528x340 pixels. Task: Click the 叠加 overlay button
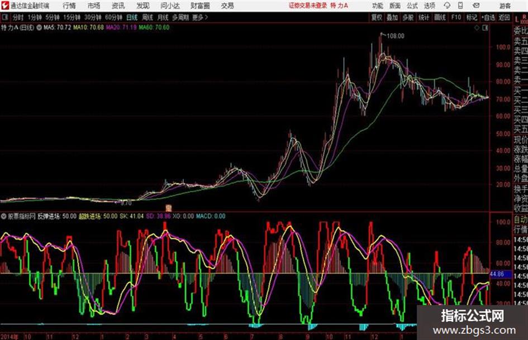(x=392, y=17)
